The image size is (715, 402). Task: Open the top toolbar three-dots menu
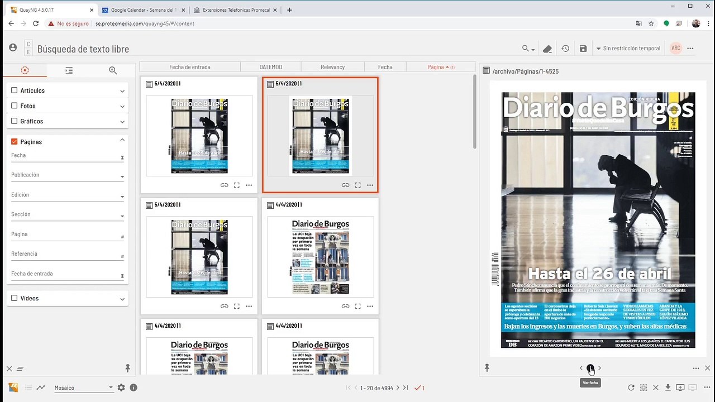[x=690, y=49]
